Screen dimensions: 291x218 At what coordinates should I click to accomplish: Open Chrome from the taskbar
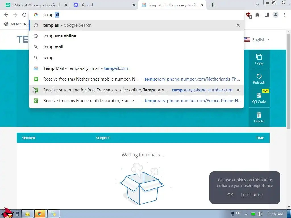pos(40,214)
